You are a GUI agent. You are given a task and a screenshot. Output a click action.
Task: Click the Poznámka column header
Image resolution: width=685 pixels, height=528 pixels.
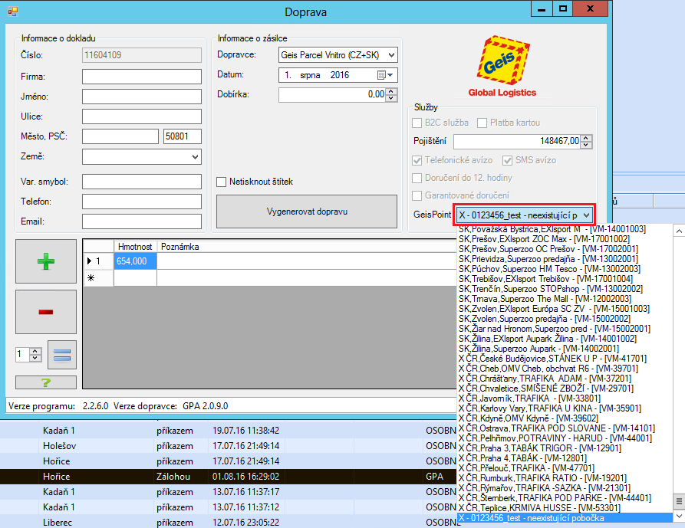tap(180, 247)
